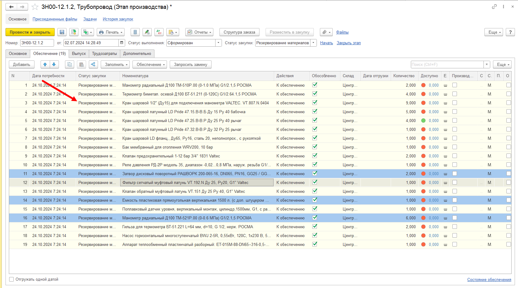Image resolution: width=518 pixels, height=288 pixels.
Task: Click the green availability indicator in row 5
Action: [423, 121]
